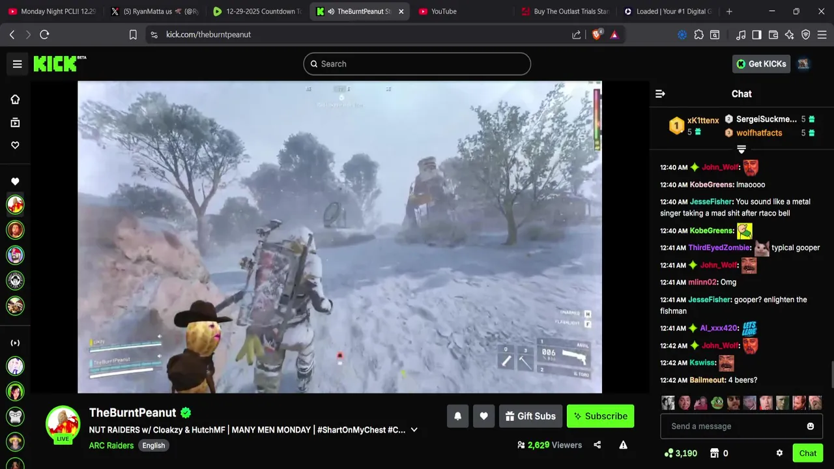This screenshot has height=469, width=834.
Task: Go back to previous page
Action: 12,35
